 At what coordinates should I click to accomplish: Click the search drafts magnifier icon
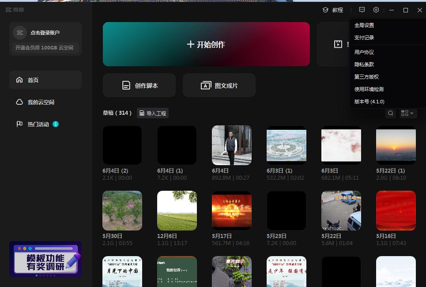point(391,113)
